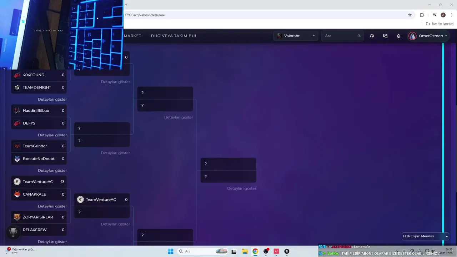457x257 pixels.
Task: Click the OmerOzmer profile avatar
Action: tap(412, 36)
